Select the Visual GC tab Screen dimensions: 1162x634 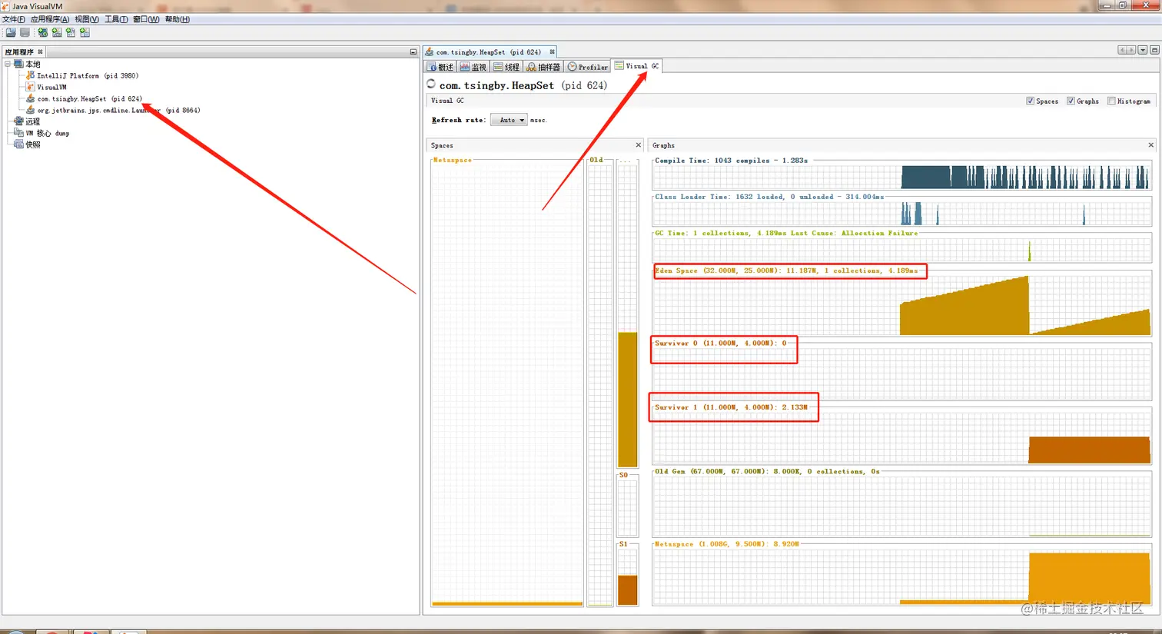click(637, 66)
